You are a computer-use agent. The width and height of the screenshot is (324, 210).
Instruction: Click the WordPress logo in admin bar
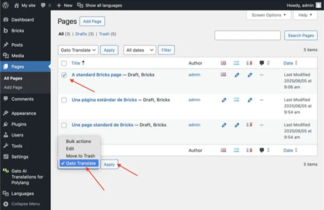pos(5,5)
